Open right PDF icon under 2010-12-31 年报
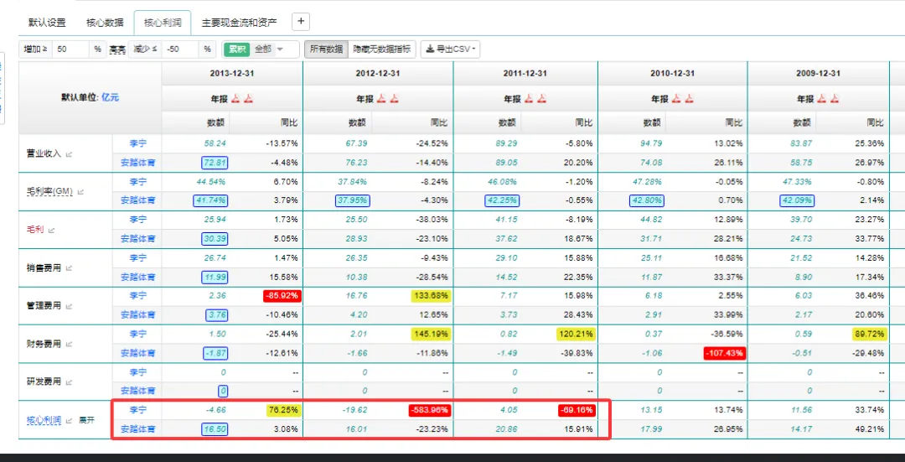The image size is (905, 462). click(687, 99)
